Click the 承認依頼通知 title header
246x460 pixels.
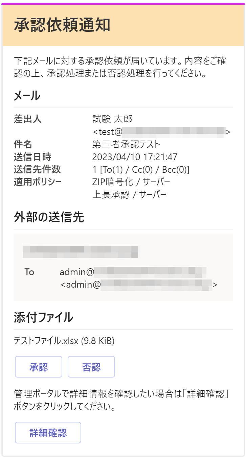click(62, 25)
